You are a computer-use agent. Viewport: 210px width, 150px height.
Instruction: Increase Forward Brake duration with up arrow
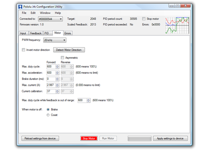coord(57,78)
